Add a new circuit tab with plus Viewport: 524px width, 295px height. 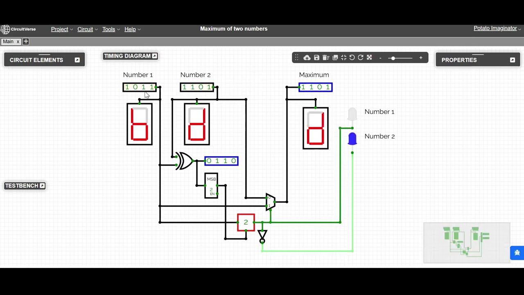(x=26, y=41)
